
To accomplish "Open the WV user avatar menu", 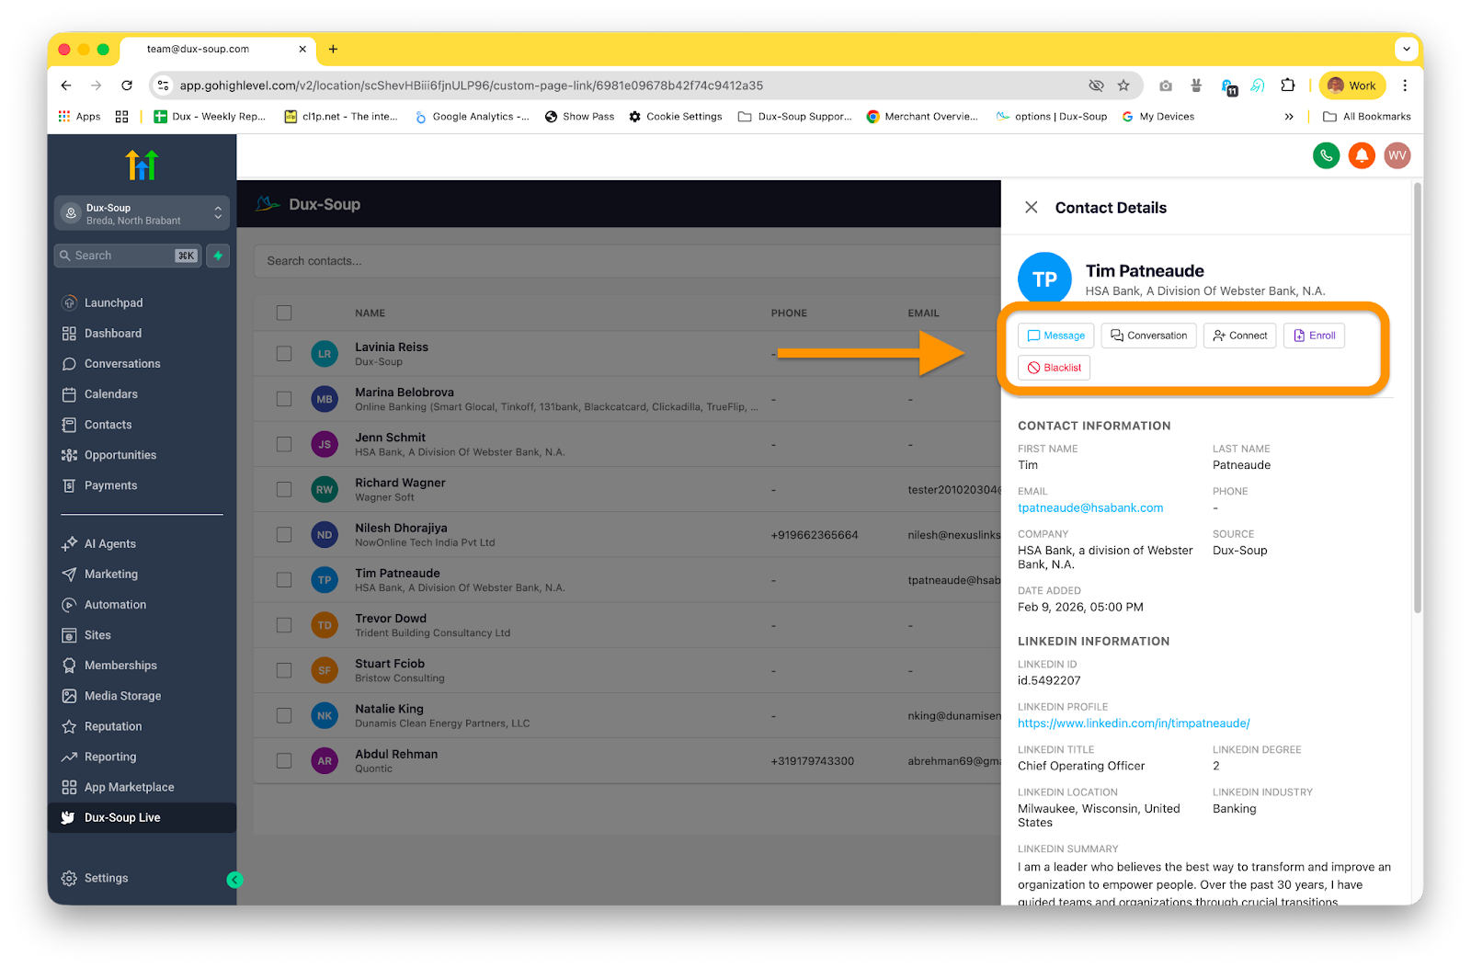I will [1397, 155].
